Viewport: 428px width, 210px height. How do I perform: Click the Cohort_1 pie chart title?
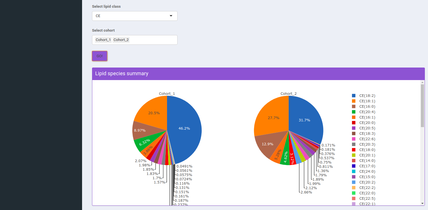(167, 93)
